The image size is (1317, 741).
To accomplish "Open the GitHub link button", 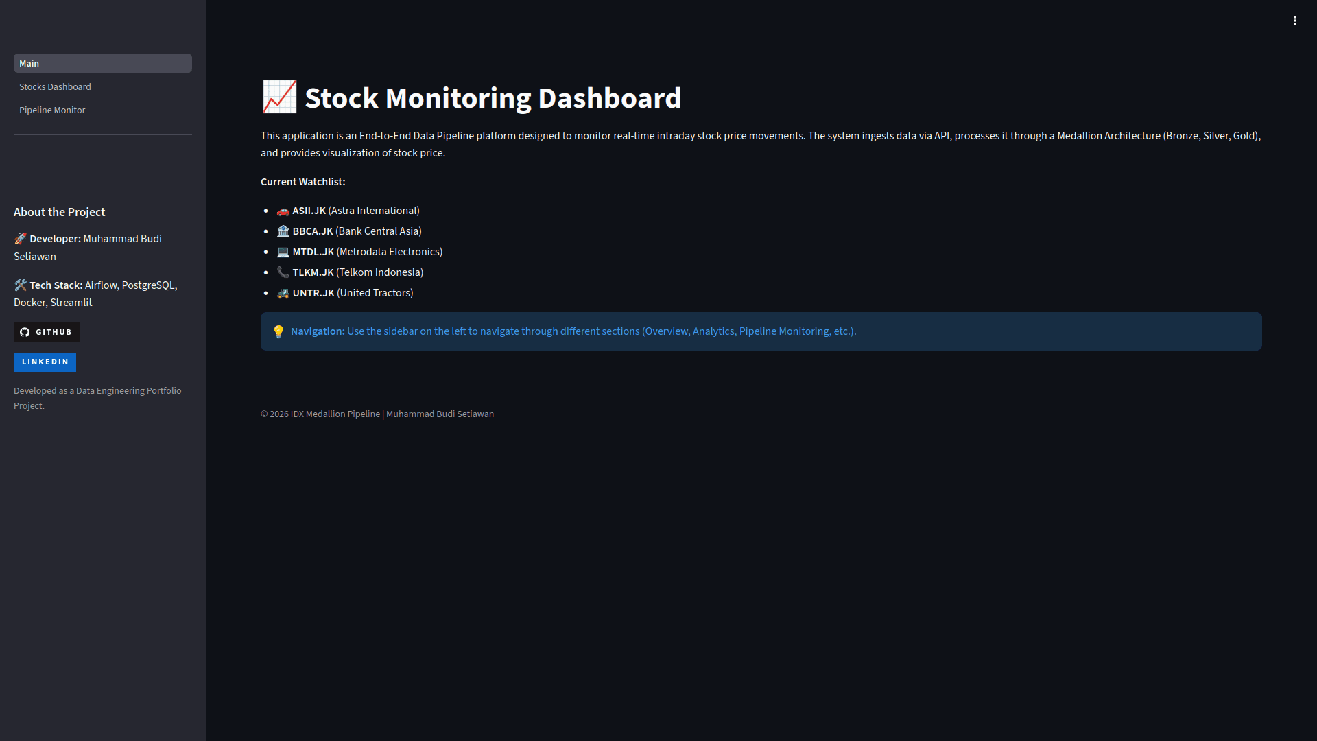I will tap(47, 332).
